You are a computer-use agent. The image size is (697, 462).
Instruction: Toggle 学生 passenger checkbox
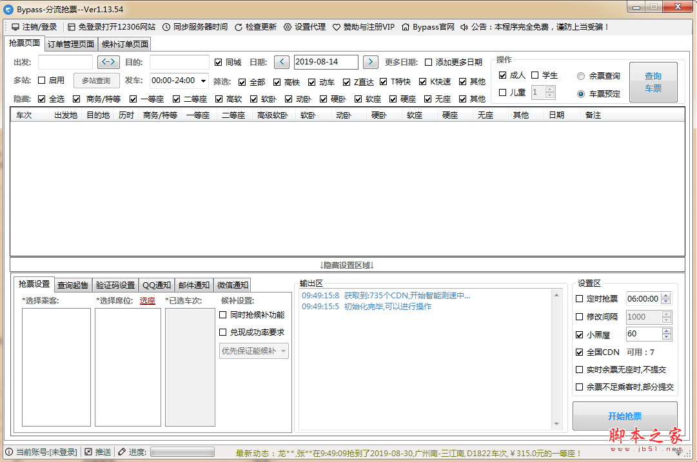point(535,75)
